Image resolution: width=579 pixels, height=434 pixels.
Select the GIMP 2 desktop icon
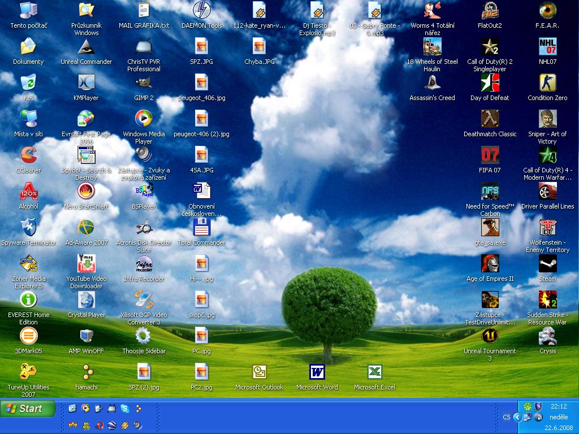click(x=144, y=83)
